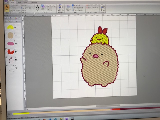160x120 pixels.
Task: Close the sewing order panel
Action: click(20, 15)
